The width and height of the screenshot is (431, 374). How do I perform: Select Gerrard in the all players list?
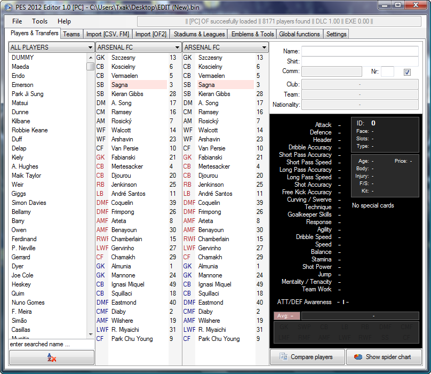pyautogui.click(x=21, y=257)
